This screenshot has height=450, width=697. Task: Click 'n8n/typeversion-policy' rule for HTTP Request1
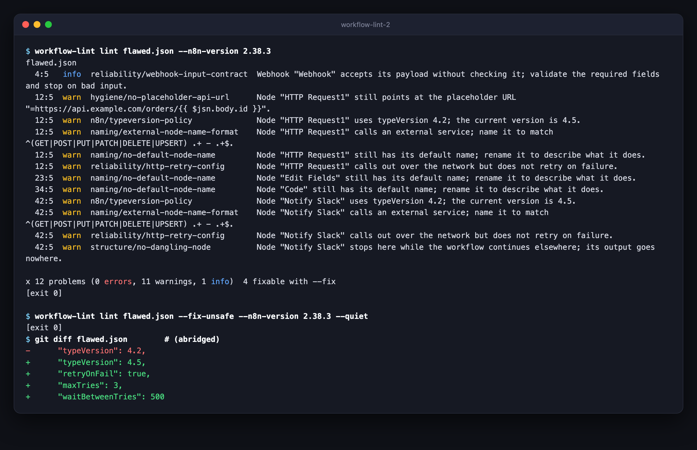(141, 120)
